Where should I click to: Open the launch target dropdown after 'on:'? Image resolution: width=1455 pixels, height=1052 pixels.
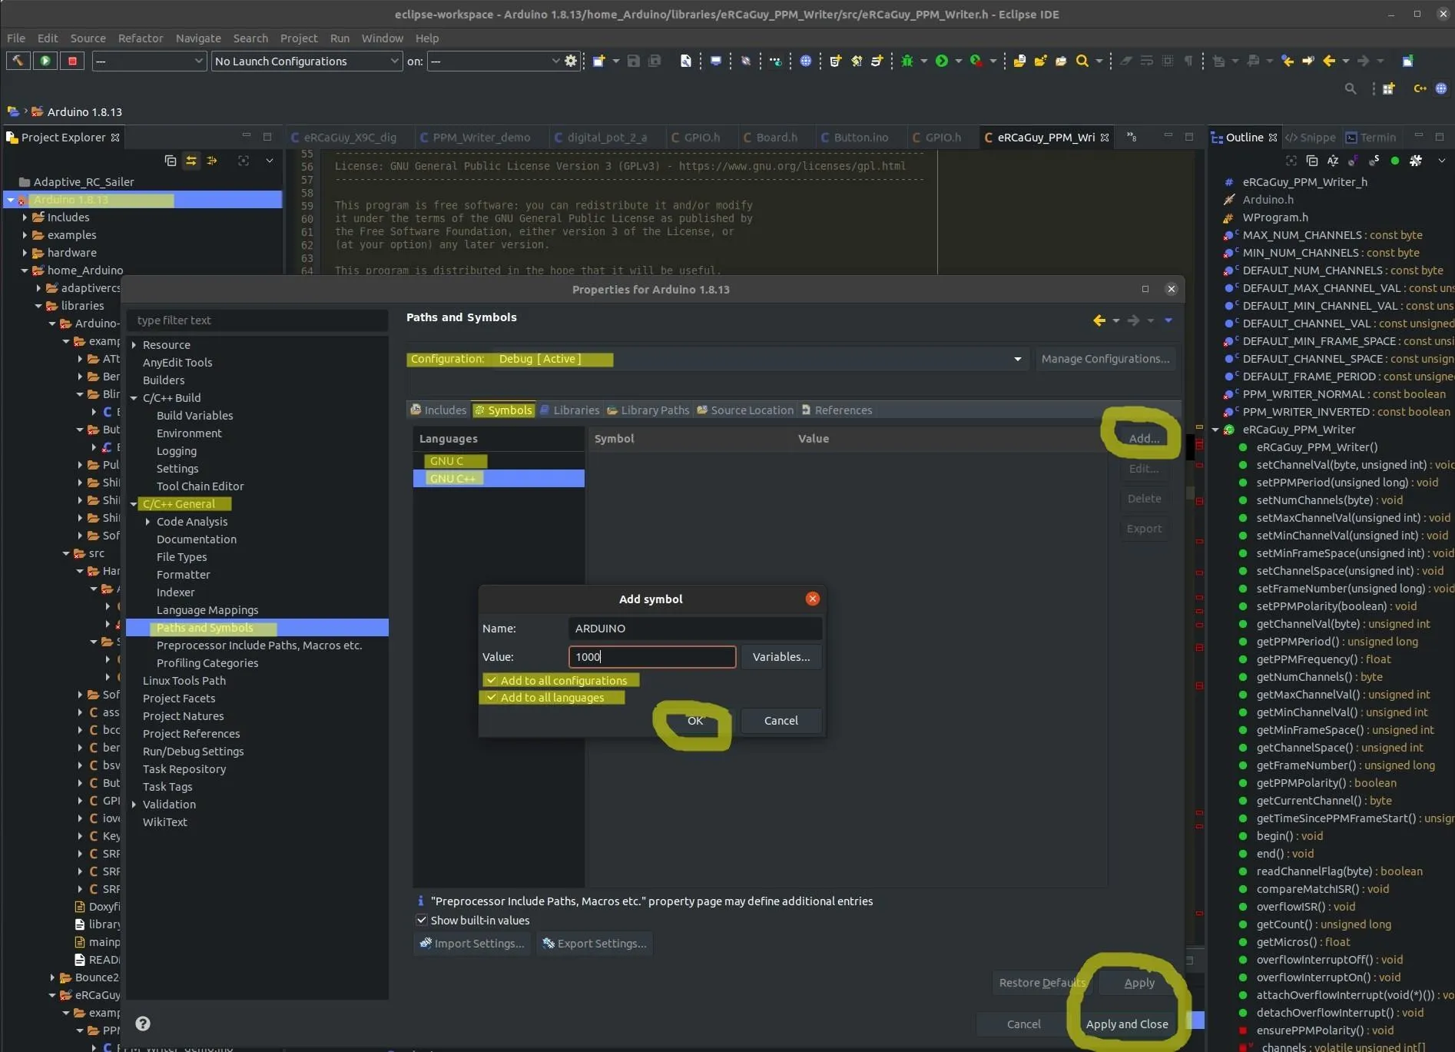pos(495,61)
